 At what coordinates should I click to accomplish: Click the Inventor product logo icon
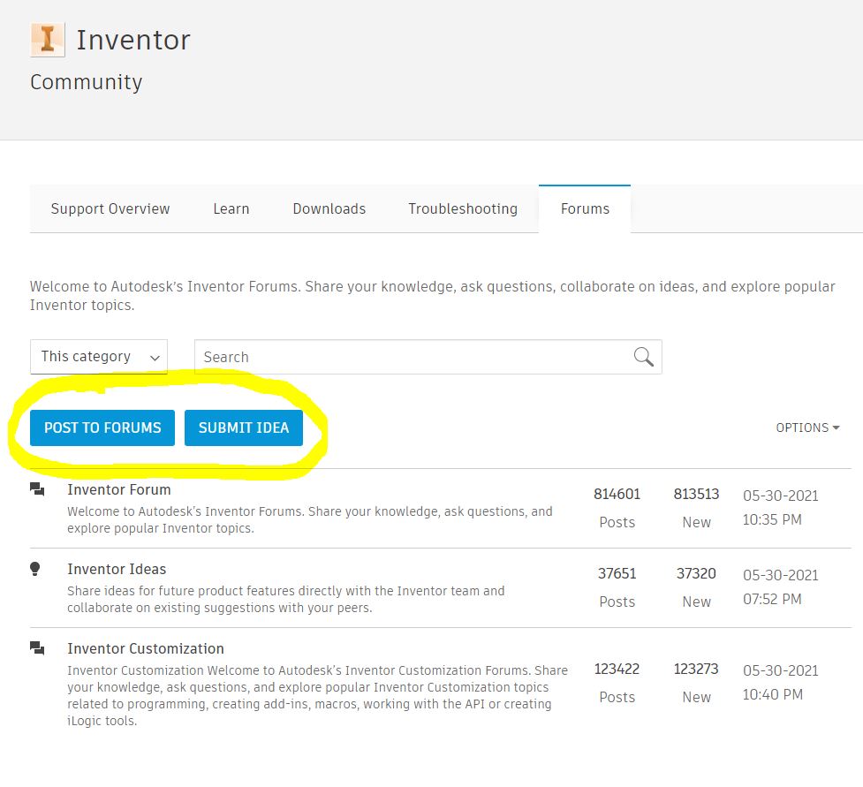[49, 40]
